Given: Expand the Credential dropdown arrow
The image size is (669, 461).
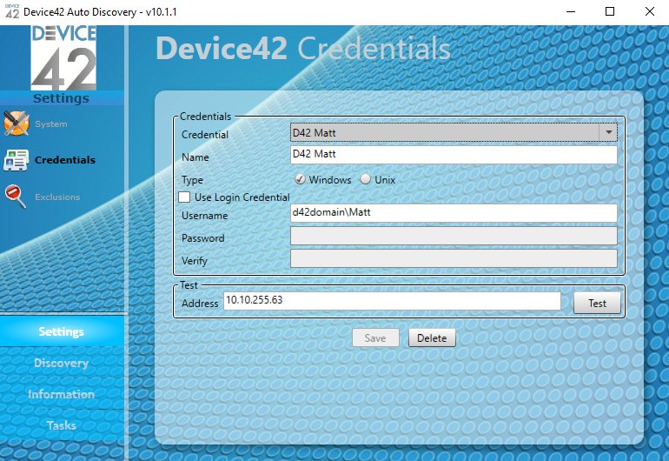Looking at the screenshot, I should (609, 132).
